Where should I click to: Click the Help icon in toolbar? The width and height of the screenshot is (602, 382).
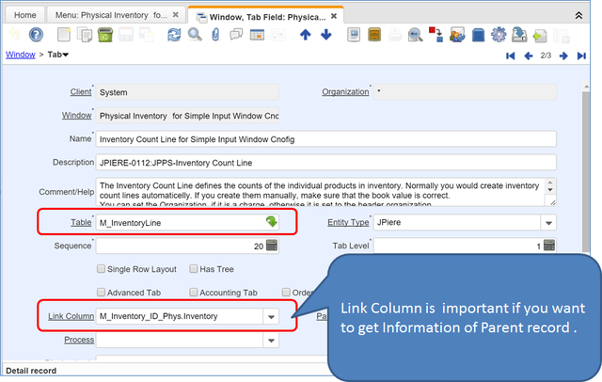pos(34,36)
